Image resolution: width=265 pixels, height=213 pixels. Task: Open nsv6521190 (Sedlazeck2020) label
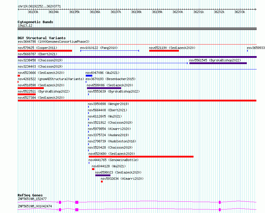[x=172, y=48]
